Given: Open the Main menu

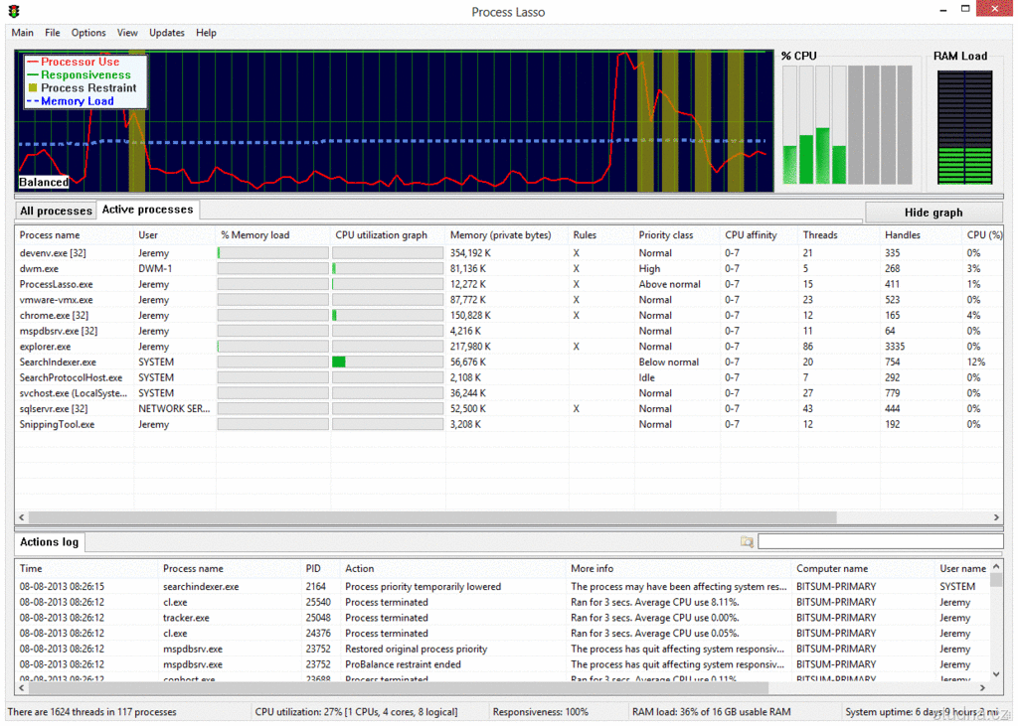Looking at the screenshot, I should tap(22, 33).
